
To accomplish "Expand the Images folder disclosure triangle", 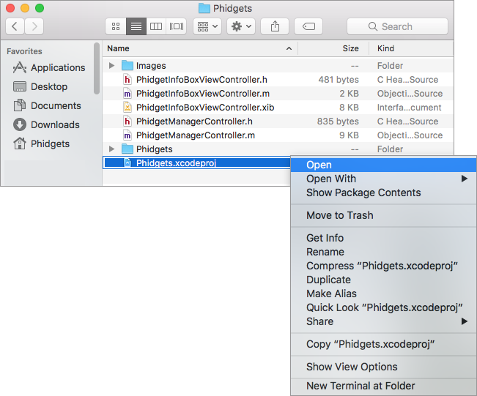I will tap(111, 65).
